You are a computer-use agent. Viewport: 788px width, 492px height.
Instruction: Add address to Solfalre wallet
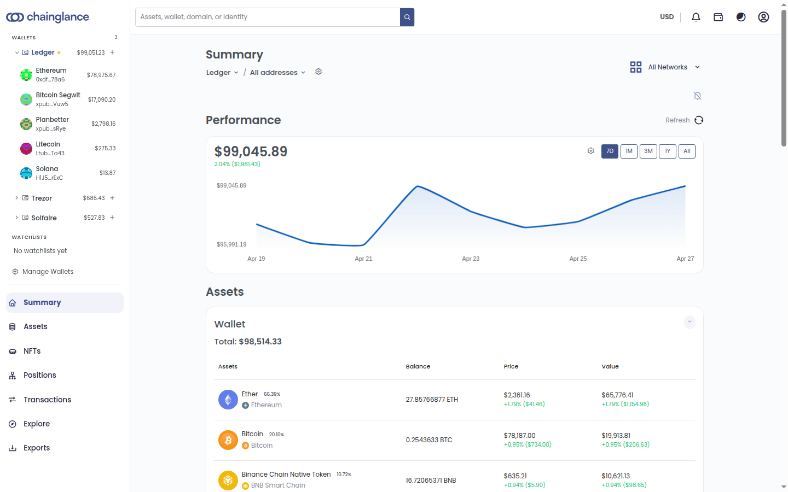click(112, 218)
